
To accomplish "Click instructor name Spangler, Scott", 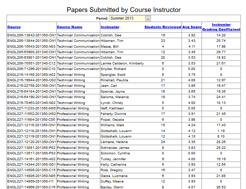I will [113, 75].
